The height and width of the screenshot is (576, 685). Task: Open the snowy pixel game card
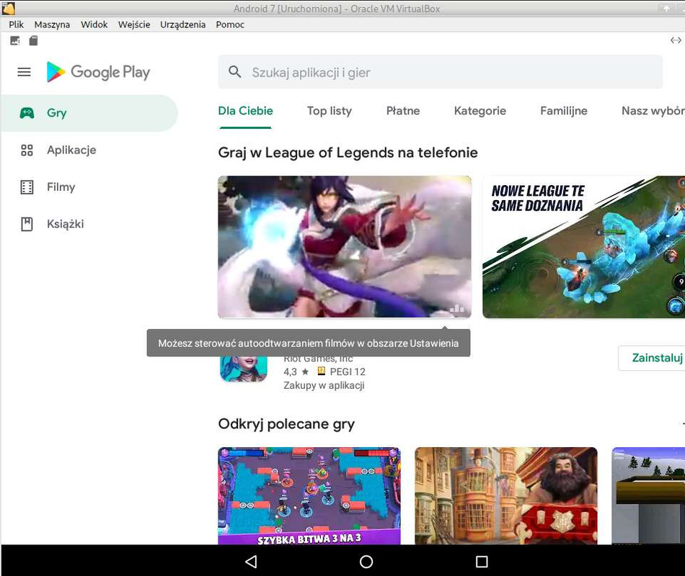[648, 495]
